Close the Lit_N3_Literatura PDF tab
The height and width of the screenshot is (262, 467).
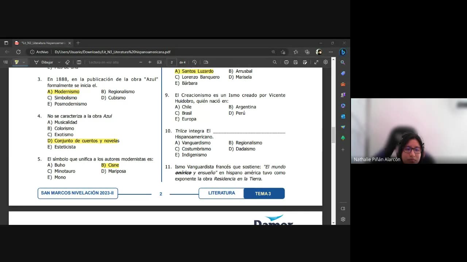69,43
